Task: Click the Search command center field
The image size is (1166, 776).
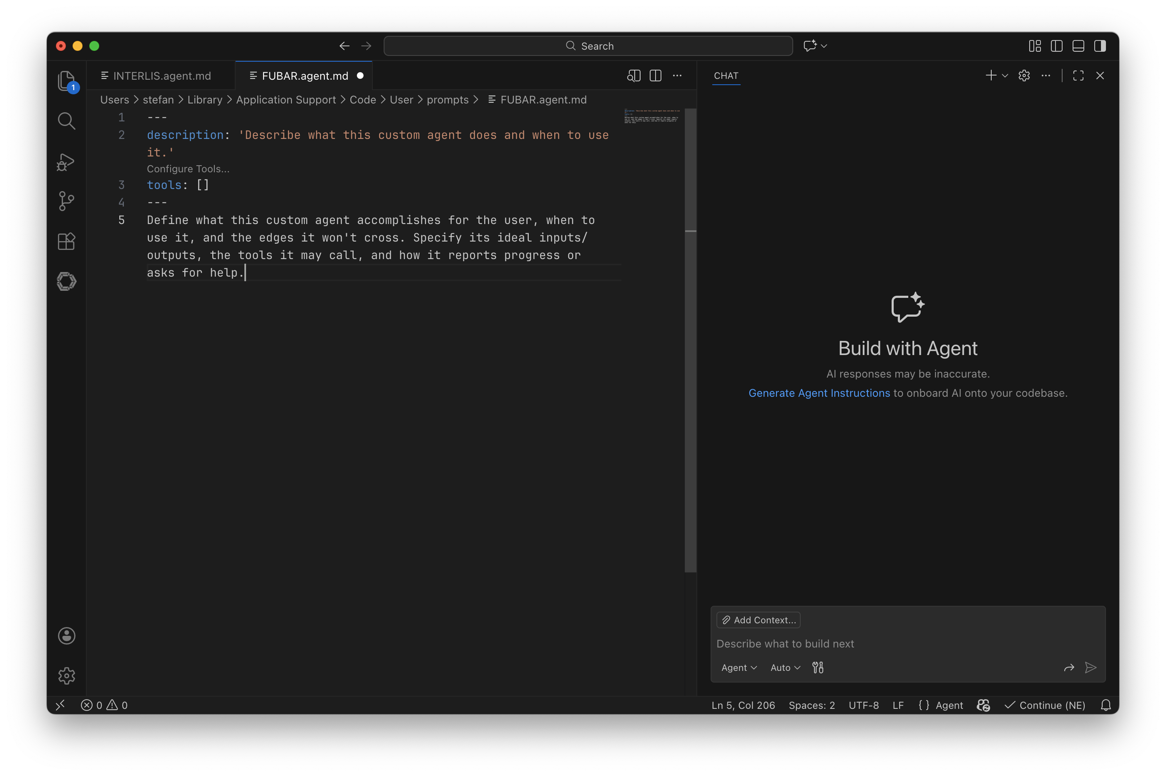Action: coord(588,46)
